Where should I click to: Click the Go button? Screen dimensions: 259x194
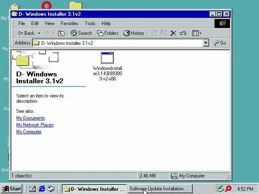click(x=220, y=43)
